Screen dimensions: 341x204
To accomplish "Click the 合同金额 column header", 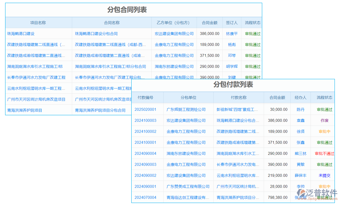I will [x=209, y=22].
